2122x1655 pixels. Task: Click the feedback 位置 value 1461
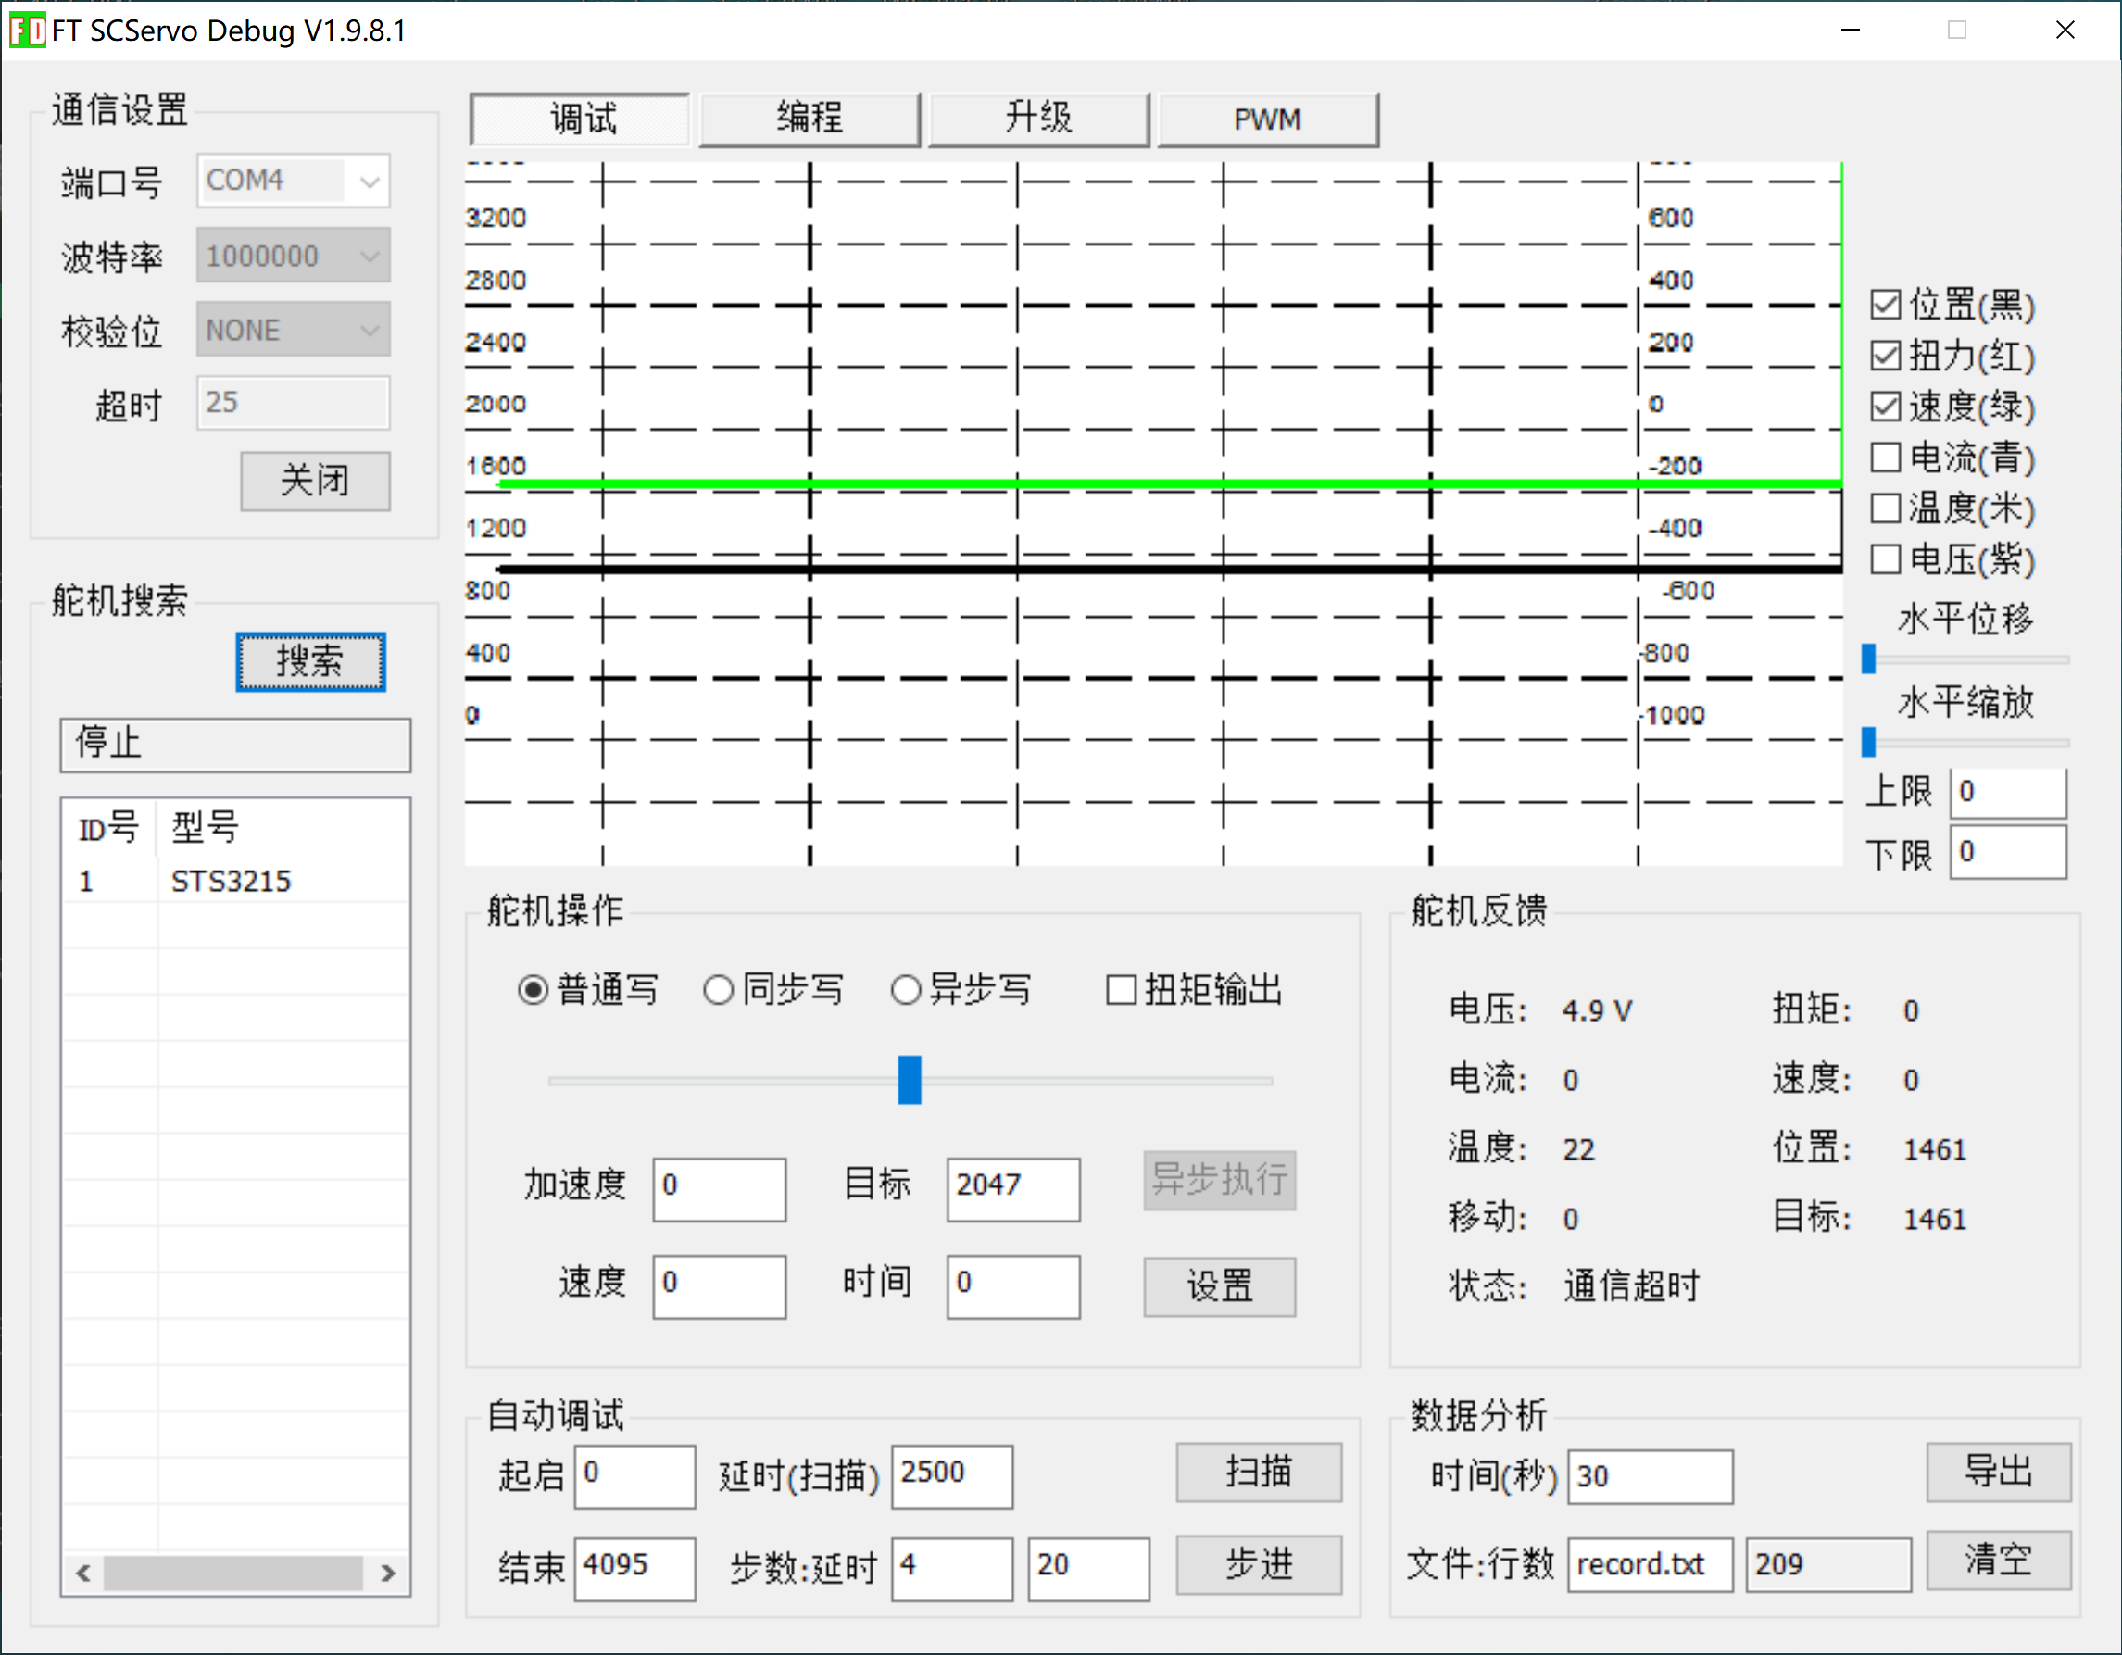click(x=1935, y=1150)
